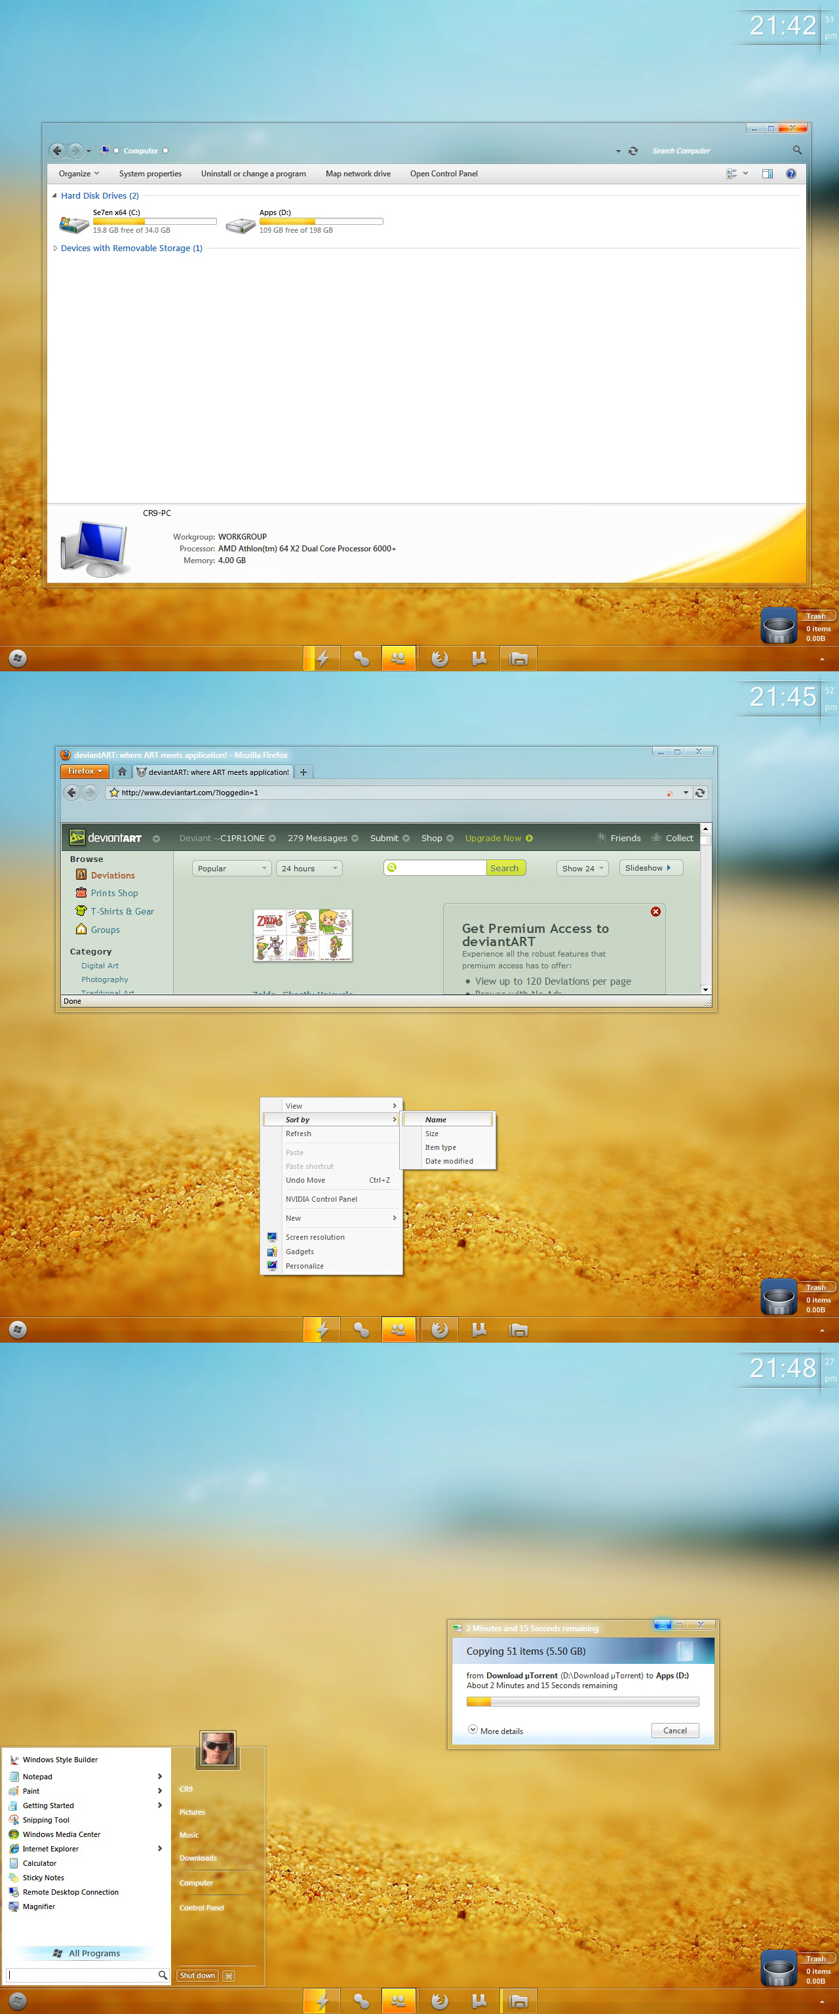
Task: Open the Submit menu on deviantART
Action: click(389, 838)
